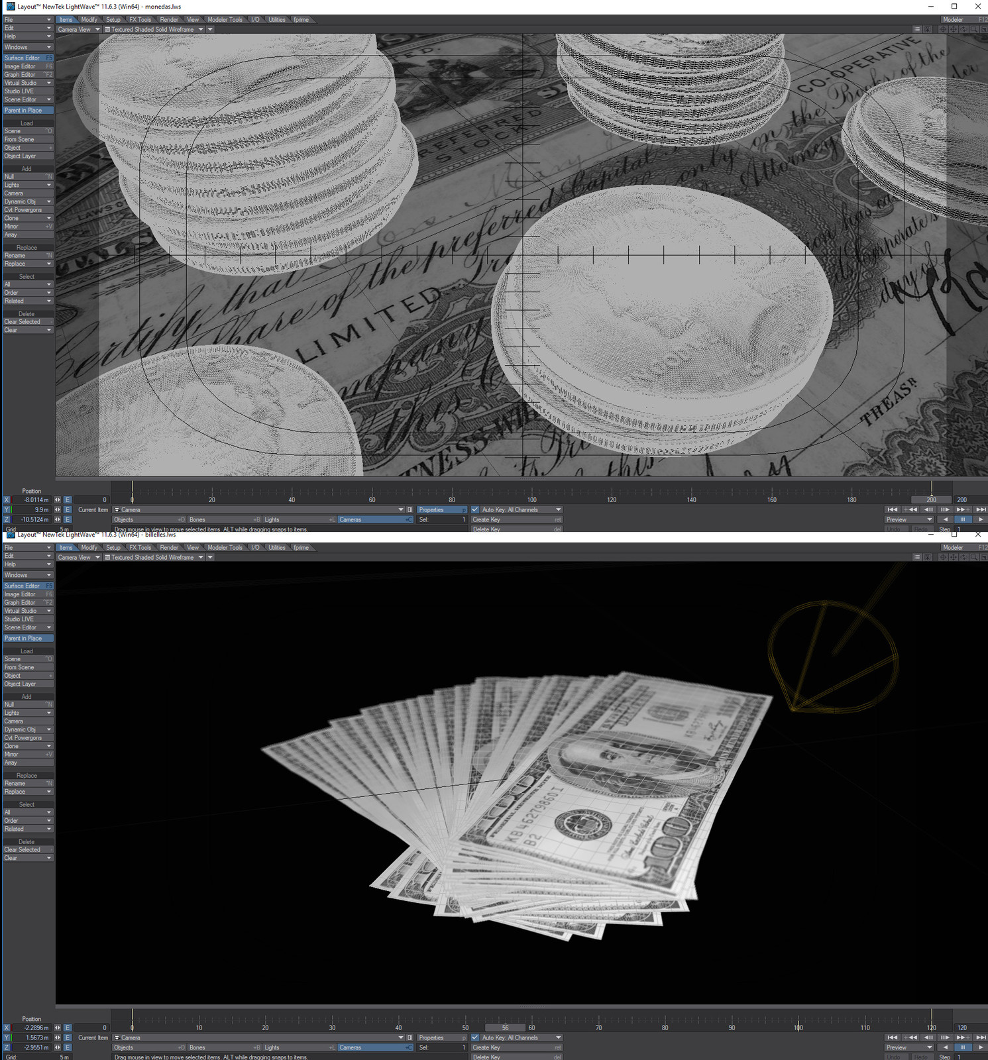Play backward in monedas.lws window
The height and width of the screenshot is (1060, 988).
point(946,519)
